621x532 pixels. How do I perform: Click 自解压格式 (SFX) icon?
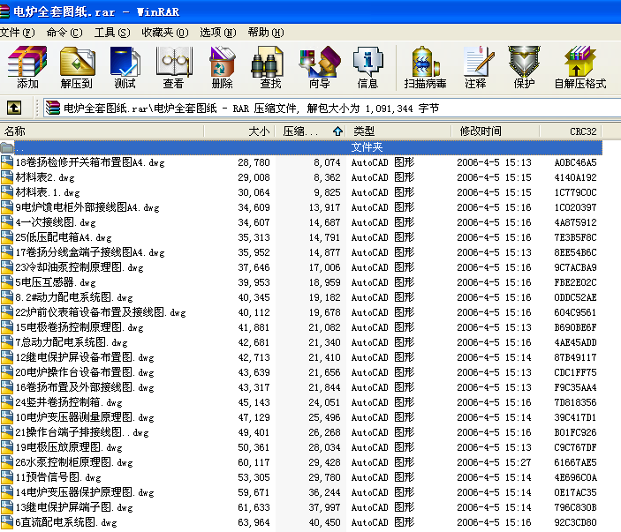(x=580, y=67)
